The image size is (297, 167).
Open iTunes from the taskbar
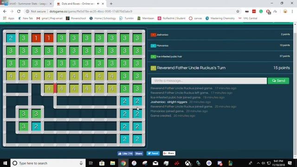pyautogui.click(x=134, y=163)
